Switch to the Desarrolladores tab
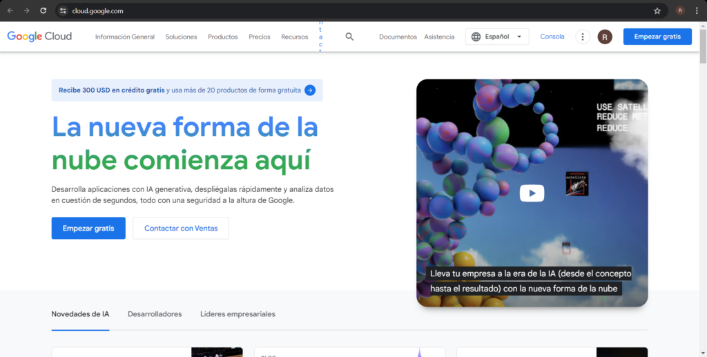 click(155, 314)
